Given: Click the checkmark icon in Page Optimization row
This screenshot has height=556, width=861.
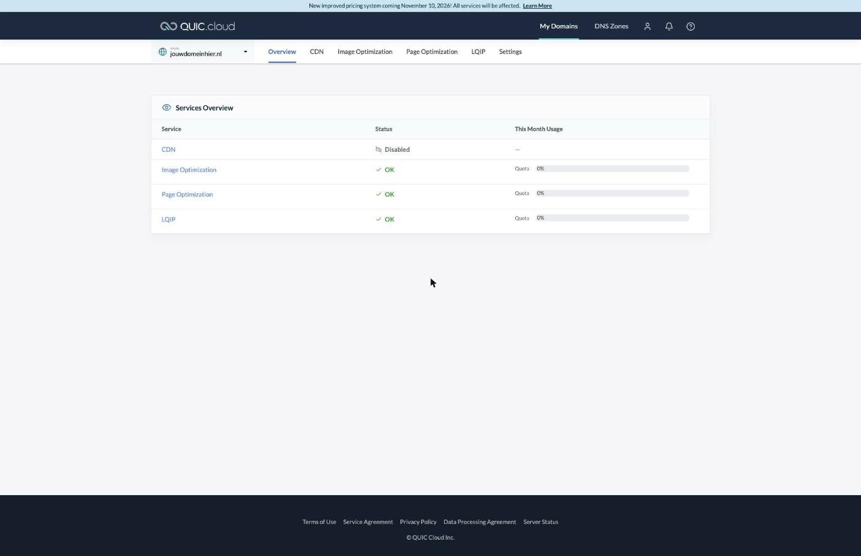Looking at the screenshot, I should click(378, 195).
